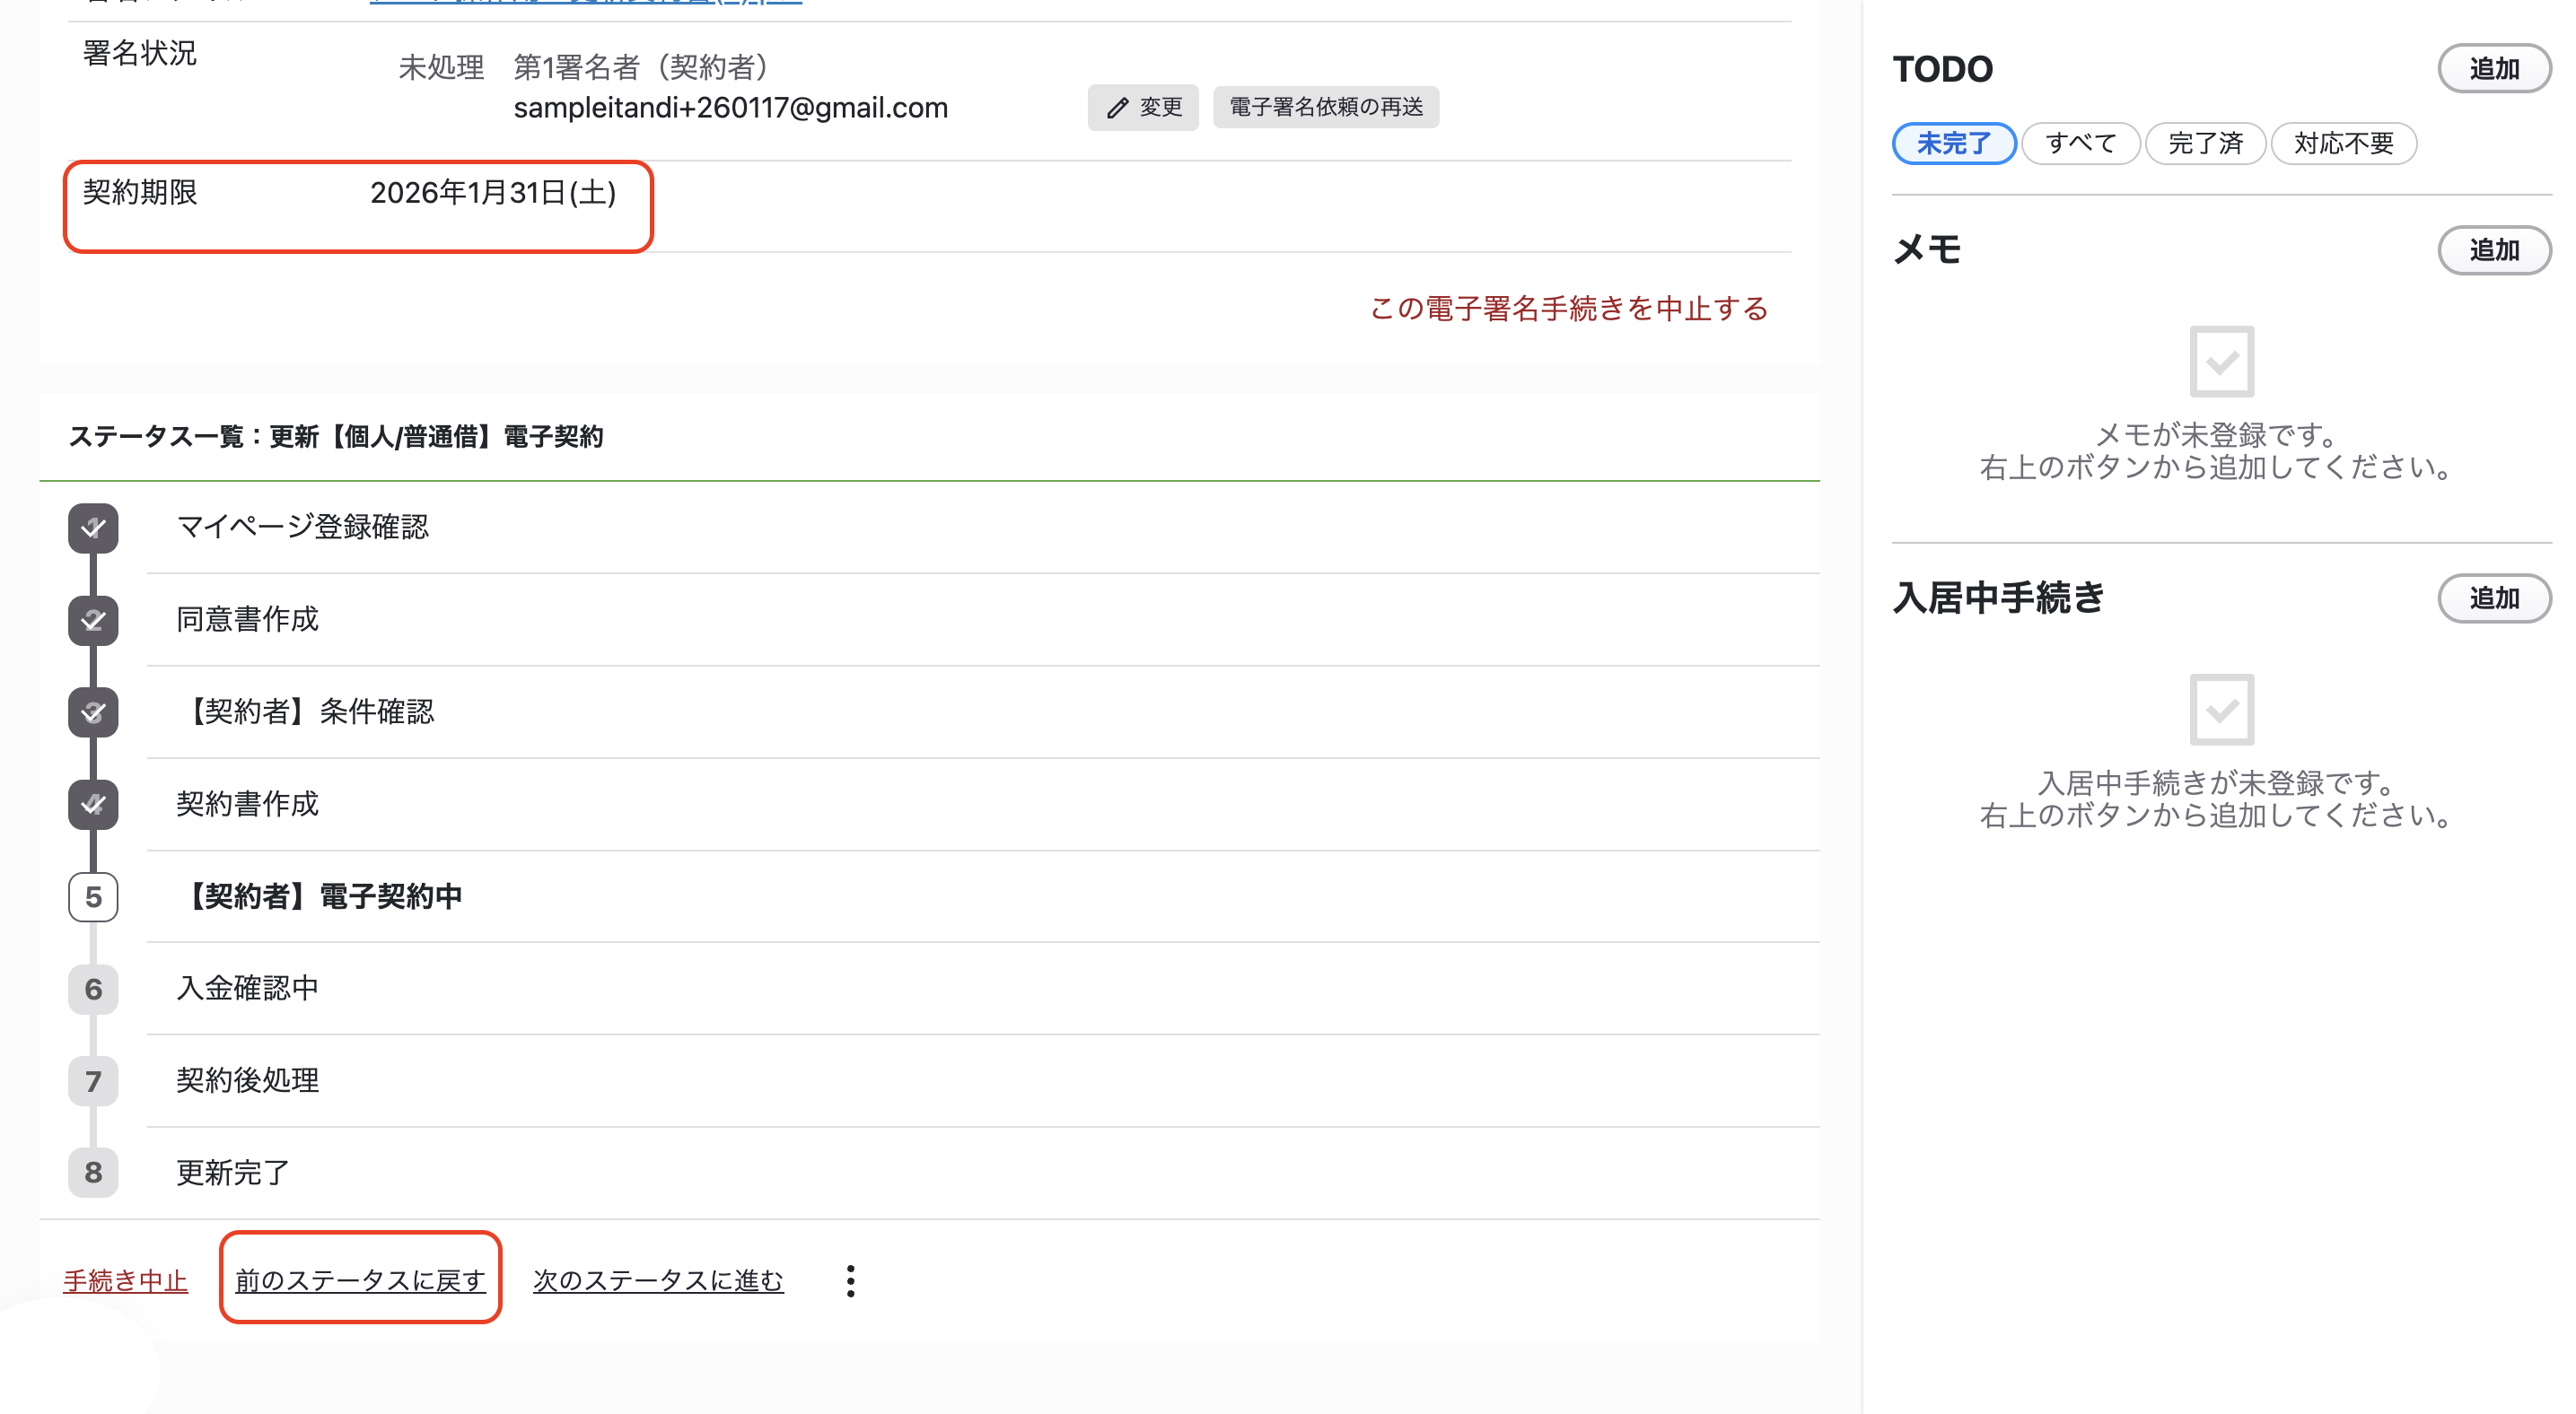
Task: Click step 5 number badge
Action: point(93,896)
